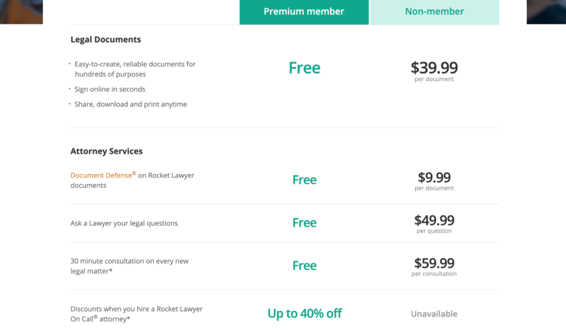Click the $49.99 per question price

click(x=434, y=224)
